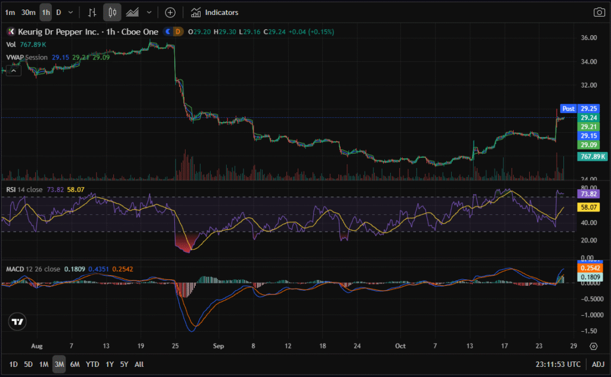Select the 6M date range tab

point(75,364)
